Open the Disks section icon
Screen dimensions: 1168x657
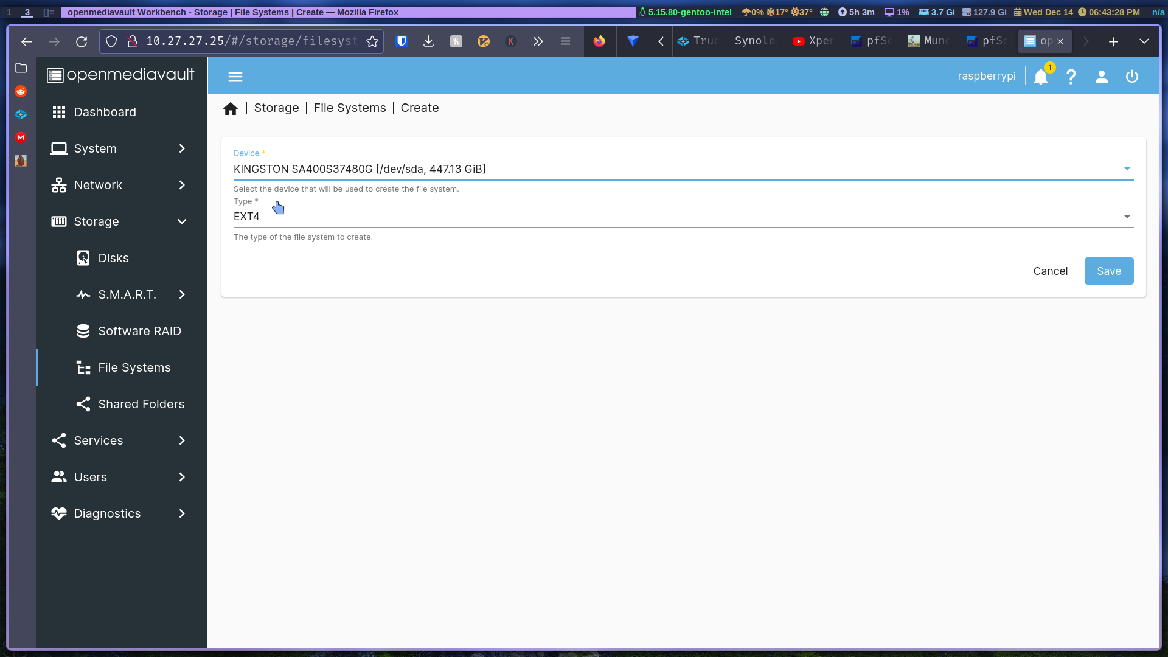tap(83, 257)
